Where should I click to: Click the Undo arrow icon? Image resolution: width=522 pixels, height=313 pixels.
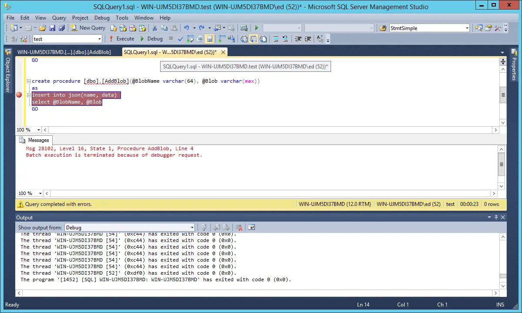pyautogui.click(x=186, y=28)
